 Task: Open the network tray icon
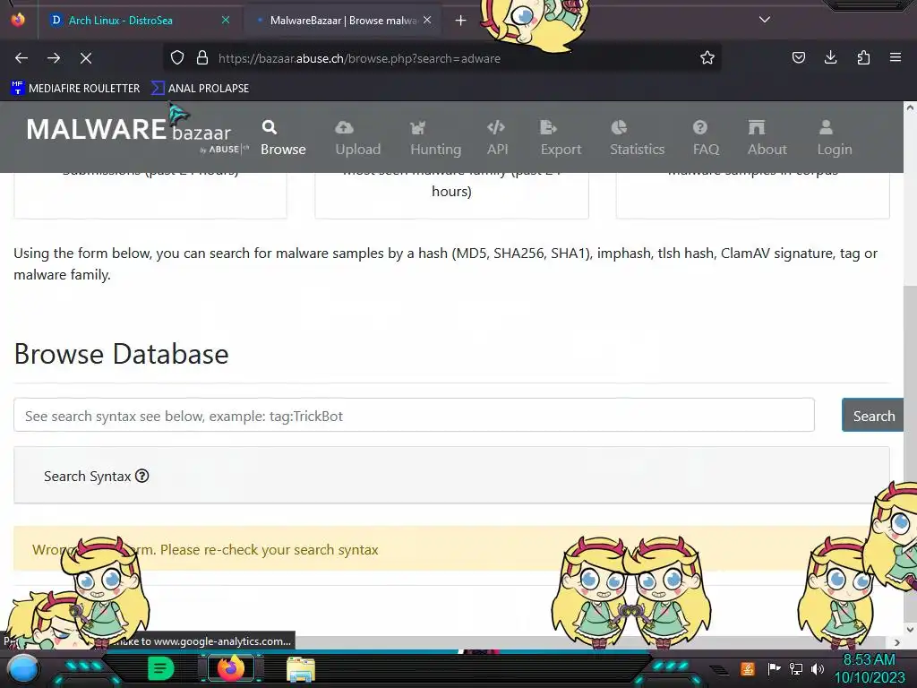[796, 668]
